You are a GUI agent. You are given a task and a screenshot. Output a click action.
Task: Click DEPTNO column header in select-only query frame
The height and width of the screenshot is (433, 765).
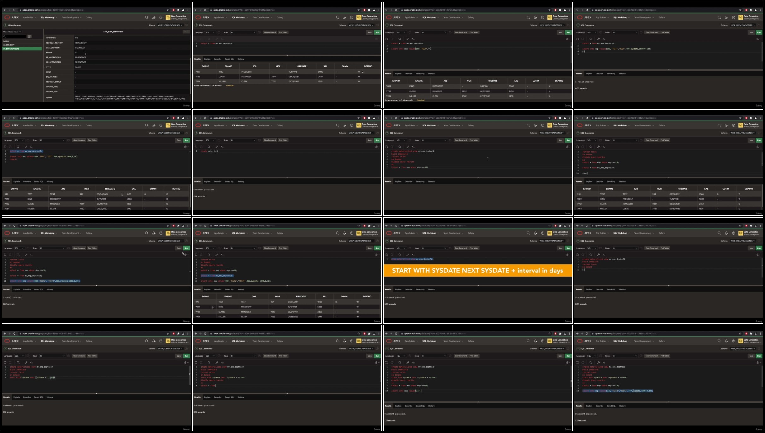pos(368,66)
